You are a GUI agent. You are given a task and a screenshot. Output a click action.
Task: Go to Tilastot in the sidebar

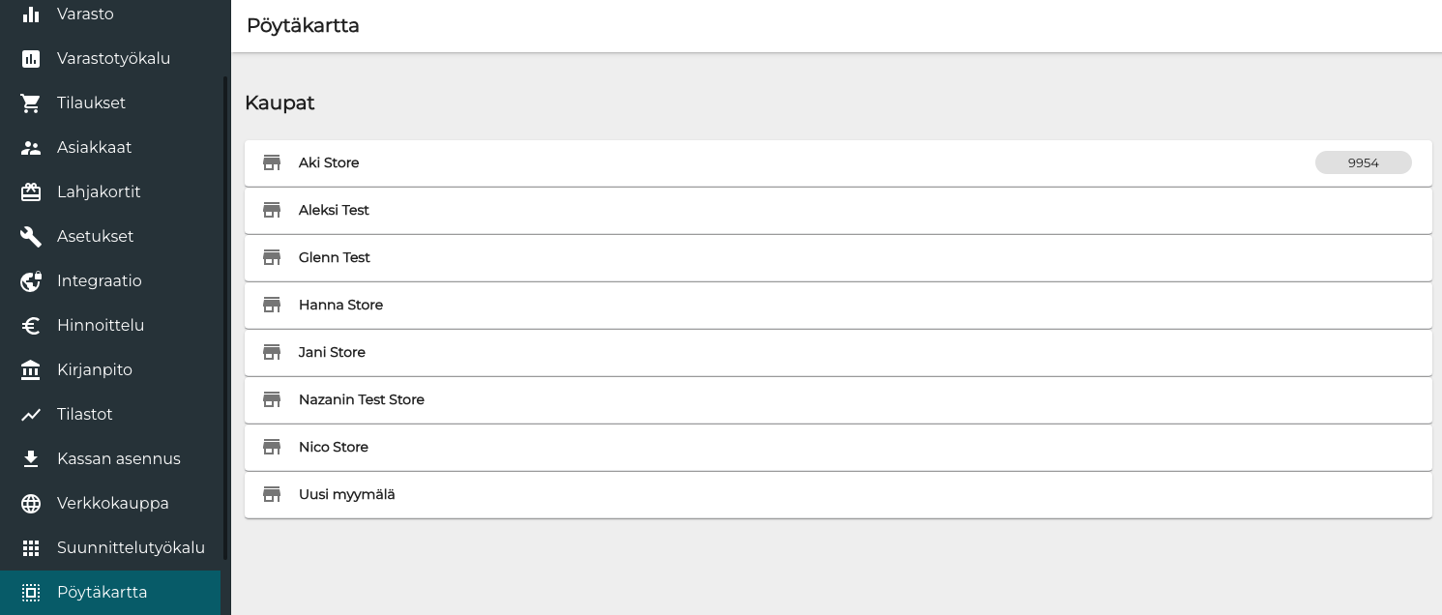coord(85,415)
